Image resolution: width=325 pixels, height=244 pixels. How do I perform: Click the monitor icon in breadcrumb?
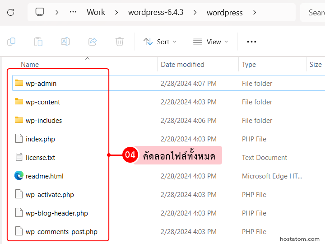40,12
